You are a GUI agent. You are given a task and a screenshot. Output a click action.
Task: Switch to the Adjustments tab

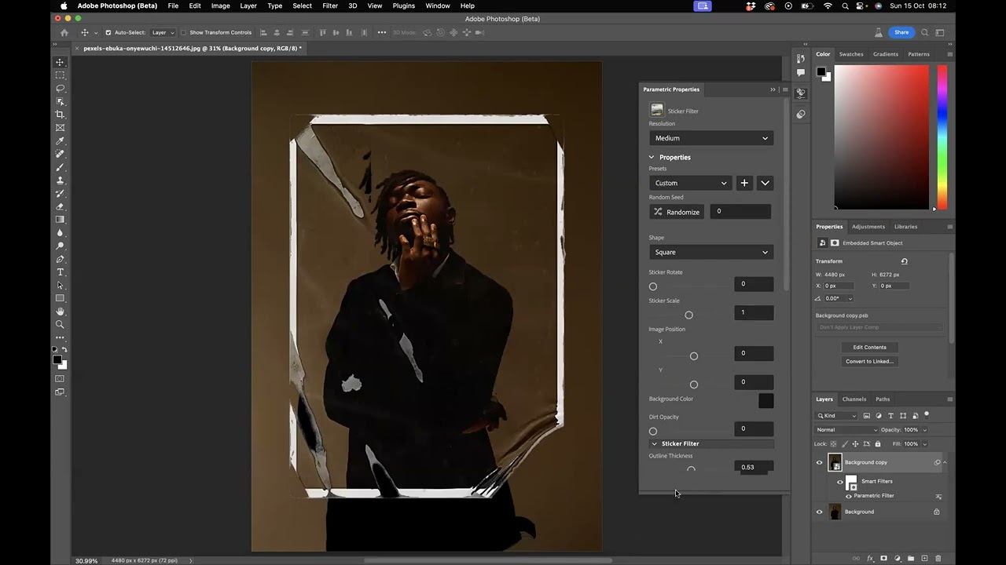coord(868,227)
